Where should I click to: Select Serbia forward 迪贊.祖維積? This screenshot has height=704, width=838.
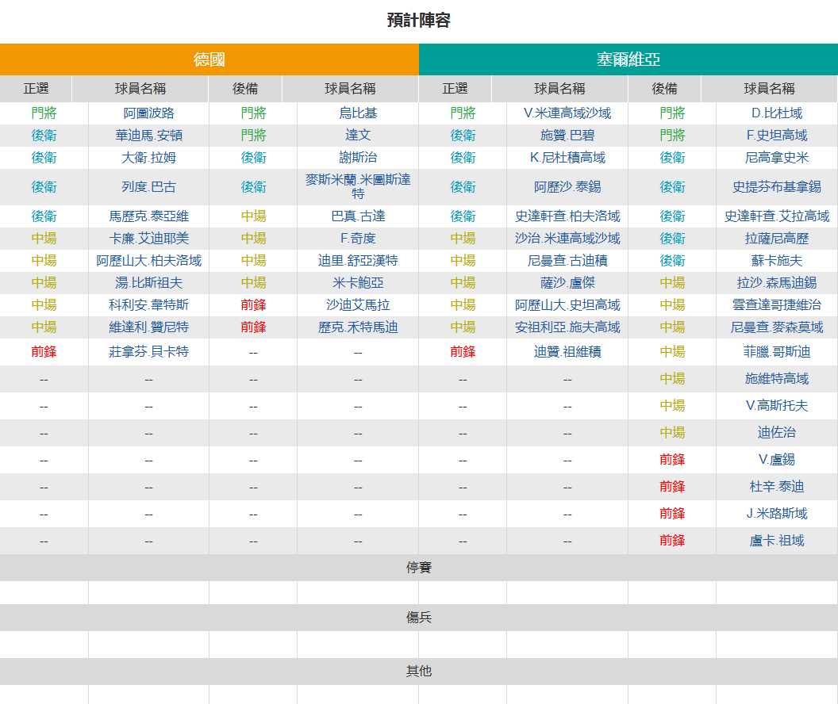click(x=567, y=352)
